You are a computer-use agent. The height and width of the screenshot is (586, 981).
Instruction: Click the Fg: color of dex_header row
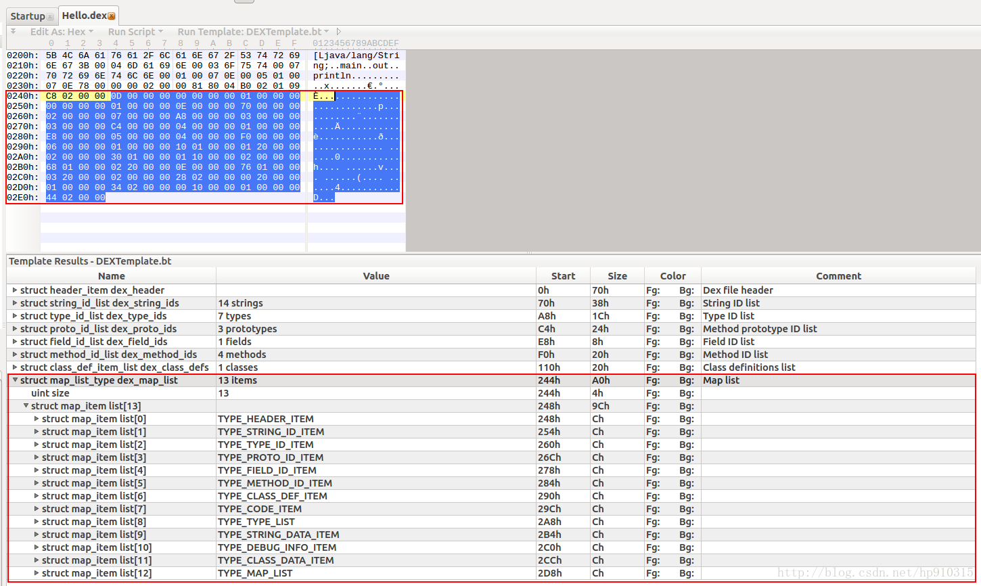pos(653,290)
